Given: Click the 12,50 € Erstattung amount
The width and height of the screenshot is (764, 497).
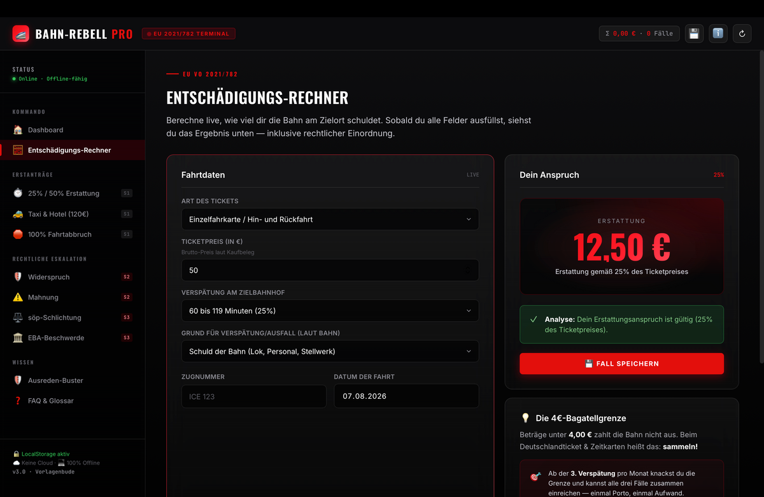Looking at the screenshot, I should tap(621, 247).
